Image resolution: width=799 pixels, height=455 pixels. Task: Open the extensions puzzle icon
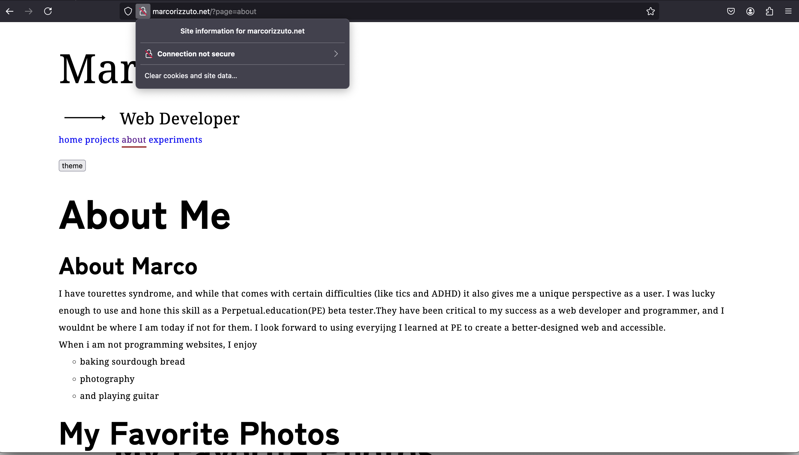coord(769,12)
